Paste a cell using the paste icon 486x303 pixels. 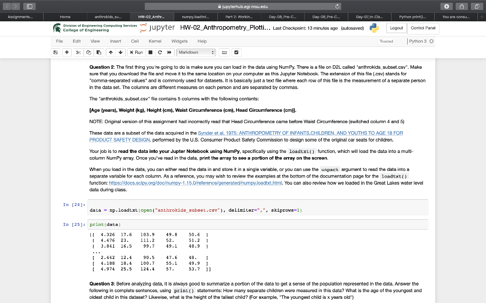99,52
